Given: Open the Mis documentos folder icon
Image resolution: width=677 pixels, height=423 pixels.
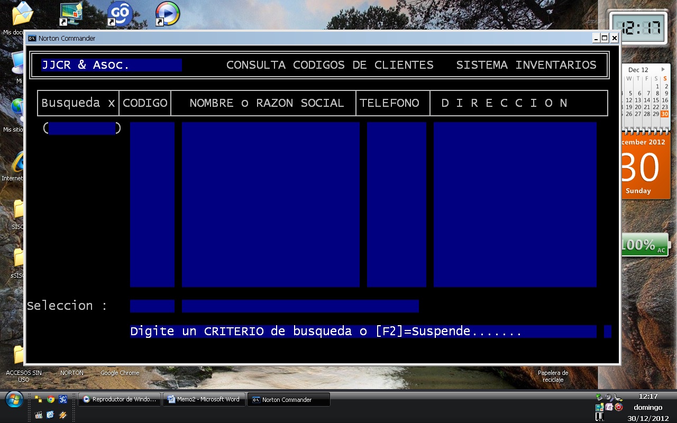Looking at the screenshot, I should 22,14.
